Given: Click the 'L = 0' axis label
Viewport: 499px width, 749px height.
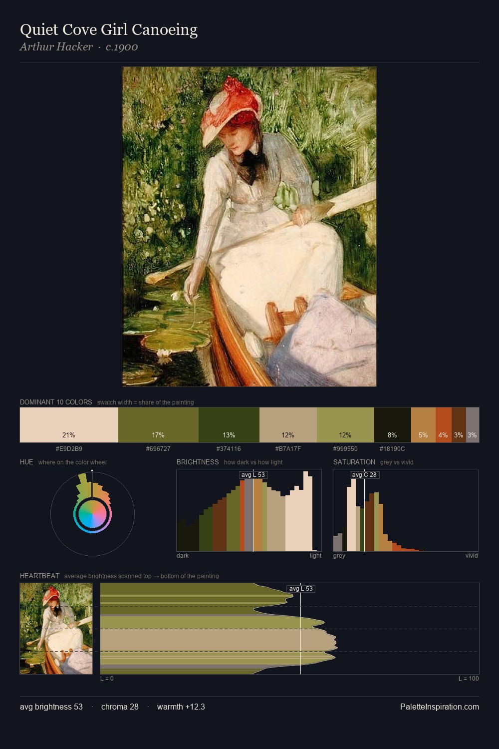Looking at the screenshot, I should click(x=107, y=679).
